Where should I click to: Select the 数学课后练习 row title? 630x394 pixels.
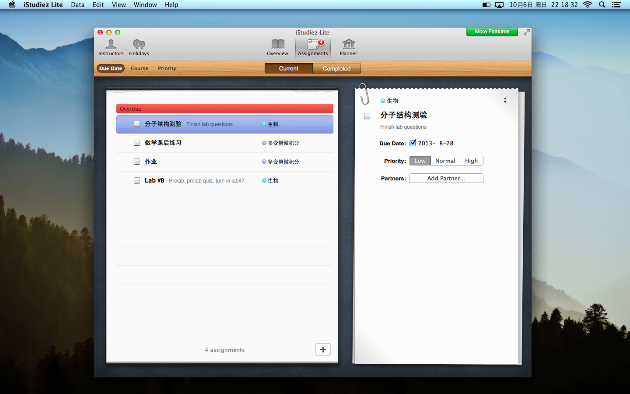[163, 143]
